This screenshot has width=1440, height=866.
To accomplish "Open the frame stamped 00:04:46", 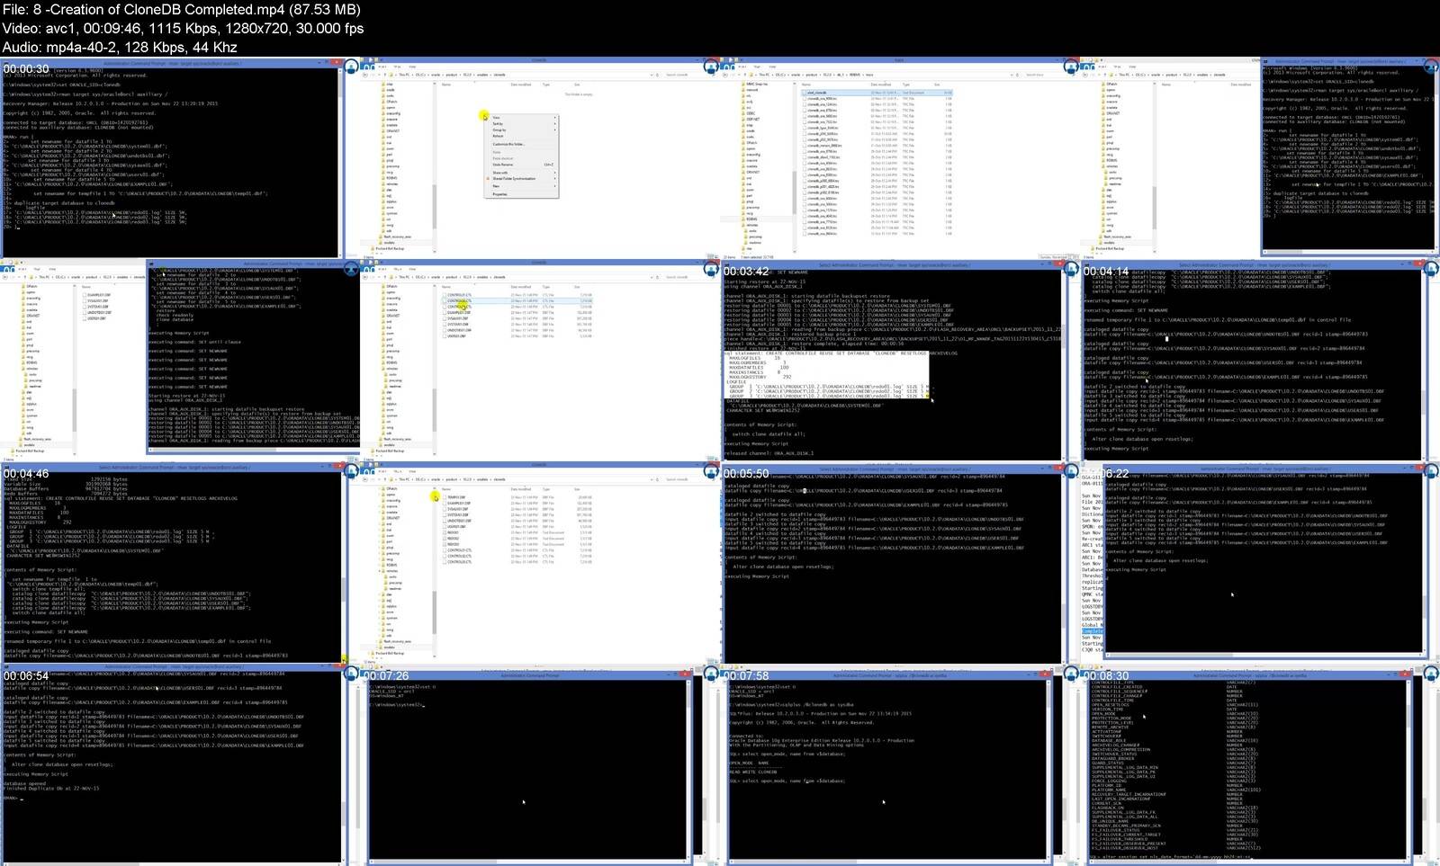I will pyautogui.click(x=179, y=564).
